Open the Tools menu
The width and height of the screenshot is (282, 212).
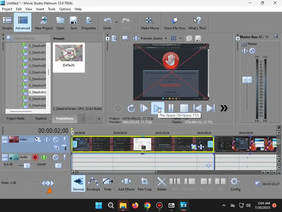(x=51, y=9)
